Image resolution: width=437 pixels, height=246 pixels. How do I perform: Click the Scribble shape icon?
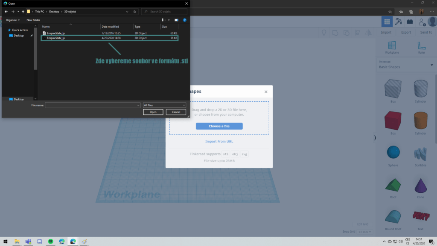tap(420, 154)
